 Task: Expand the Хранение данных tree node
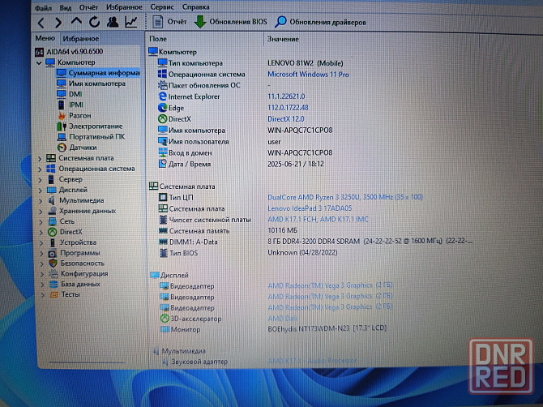[x=41, y=212]
